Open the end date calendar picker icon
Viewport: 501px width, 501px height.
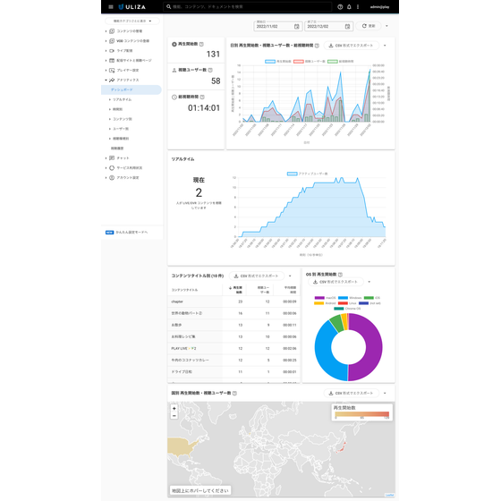(347, 27)
